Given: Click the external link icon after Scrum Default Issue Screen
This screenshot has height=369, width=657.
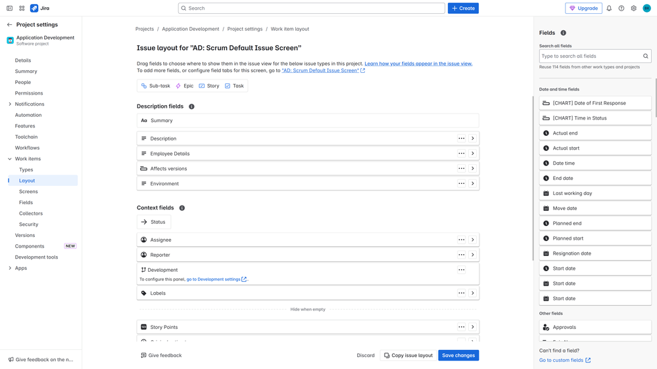Looking at the screenshot, I should click(x=363, y=71).
